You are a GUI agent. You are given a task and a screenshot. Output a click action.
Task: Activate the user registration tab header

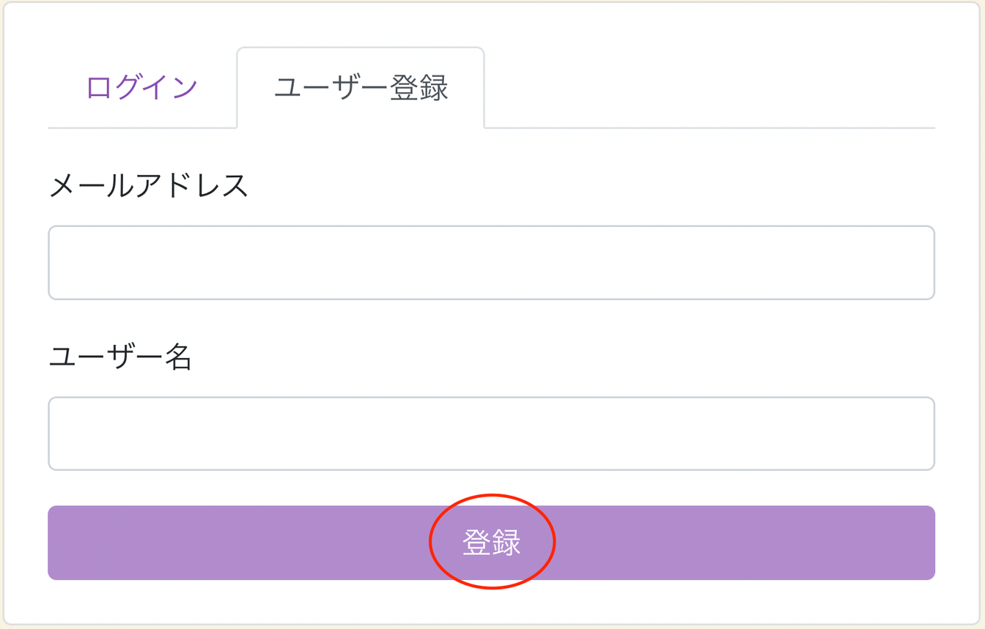(361, 88)
